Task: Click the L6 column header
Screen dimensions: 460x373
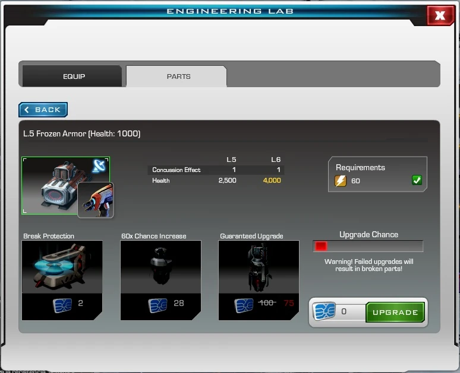Action: 276,160
